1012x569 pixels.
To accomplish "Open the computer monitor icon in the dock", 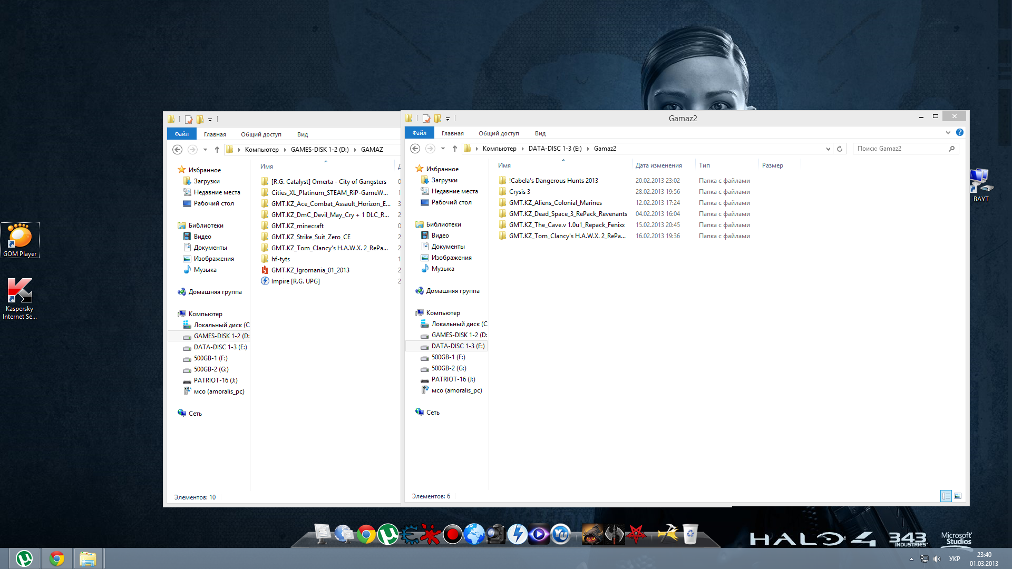I will click(323, 534).
